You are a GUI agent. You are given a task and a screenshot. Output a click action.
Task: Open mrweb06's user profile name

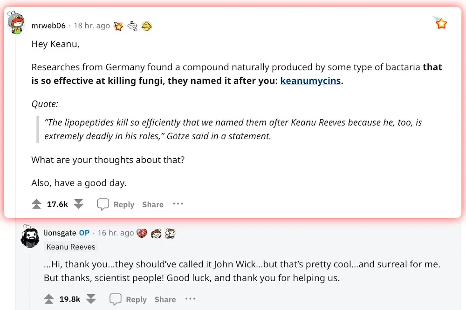48,26
